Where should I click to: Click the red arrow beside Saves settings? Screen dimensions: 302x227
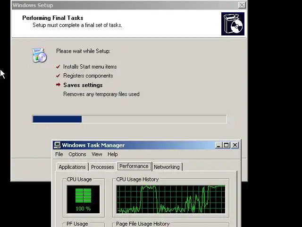pyautogui.click(x=58, y=85)
